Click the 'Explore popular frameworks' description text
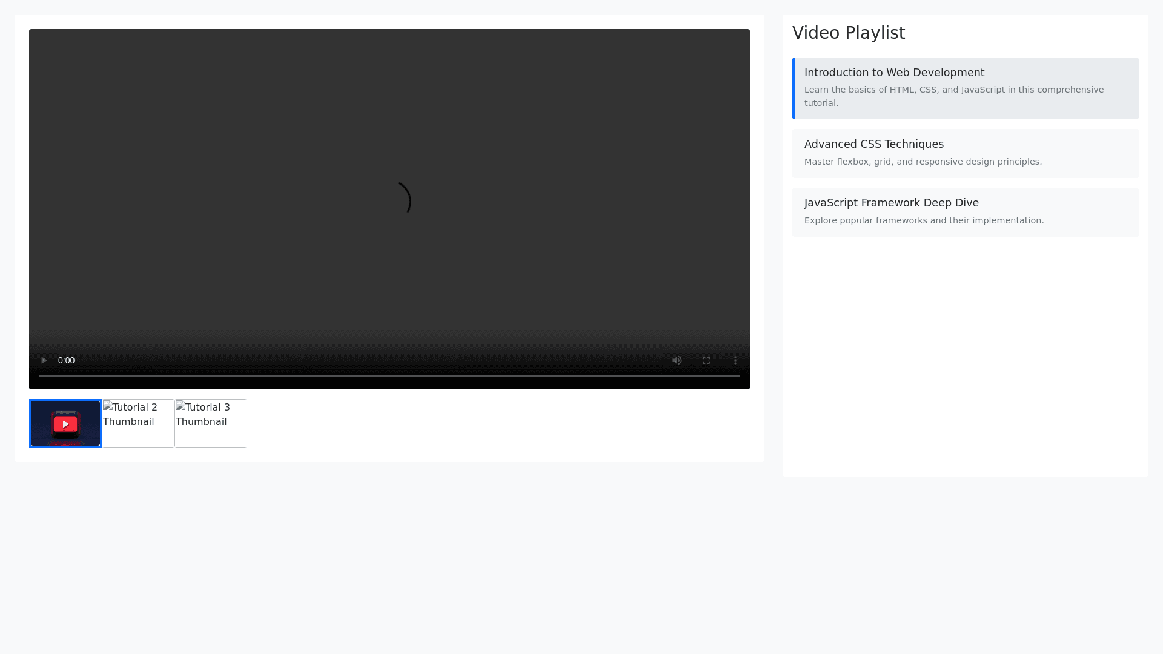The width and height of the screenshot is (1163, 654). pyautogui.click(x=924, y=220)
